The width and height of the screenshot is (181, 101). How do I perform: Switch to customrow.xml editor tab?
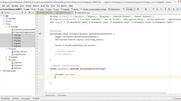(x=64, y=13)
